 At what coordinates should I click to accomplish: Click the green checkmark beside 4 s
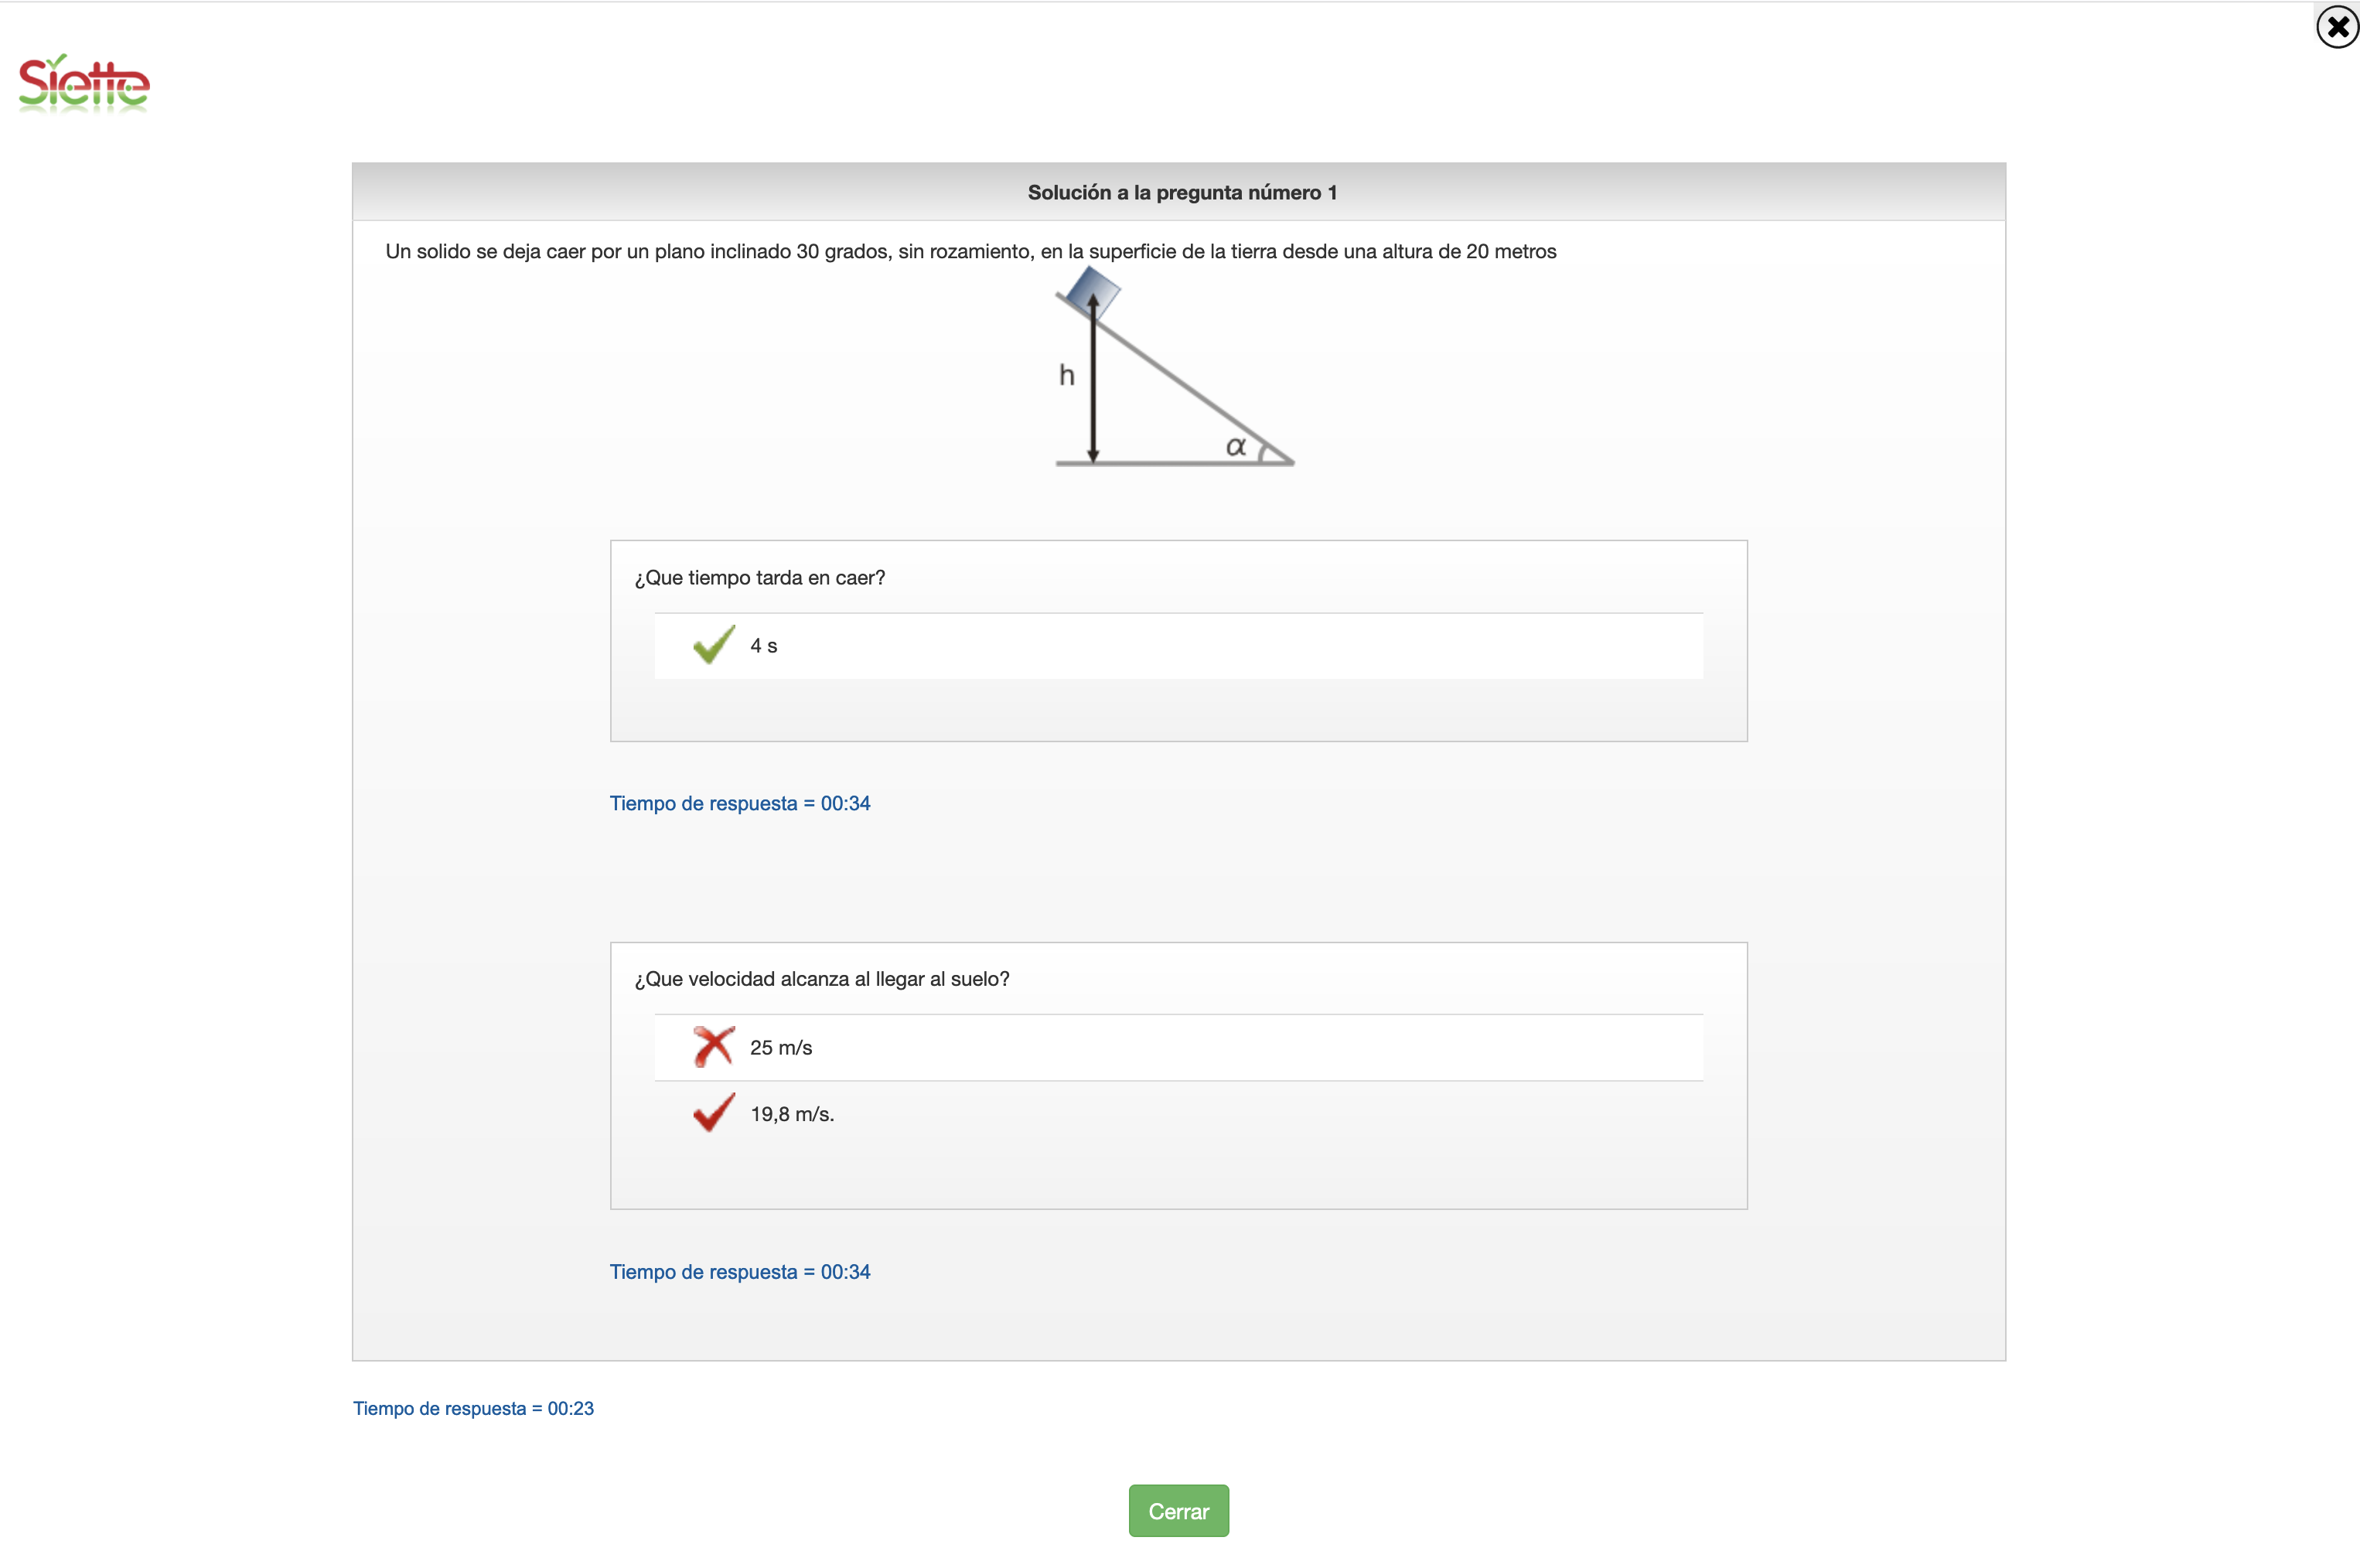[x=713, y=645]
